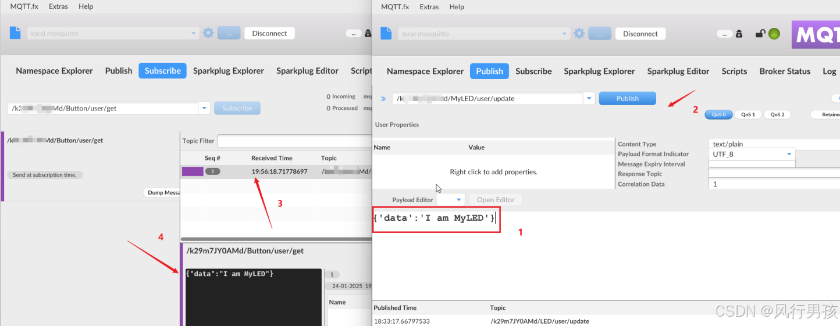Viewport: 840px width, 326px height.
Task: Select QoS 2 in the Publish window
Action: 777,114
